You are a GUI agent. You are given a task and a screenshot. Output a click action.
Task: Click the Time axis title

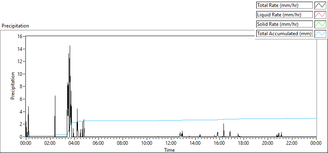(169, 150)
